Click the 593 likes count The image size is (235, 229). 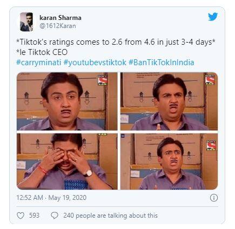tap(34, 216)
